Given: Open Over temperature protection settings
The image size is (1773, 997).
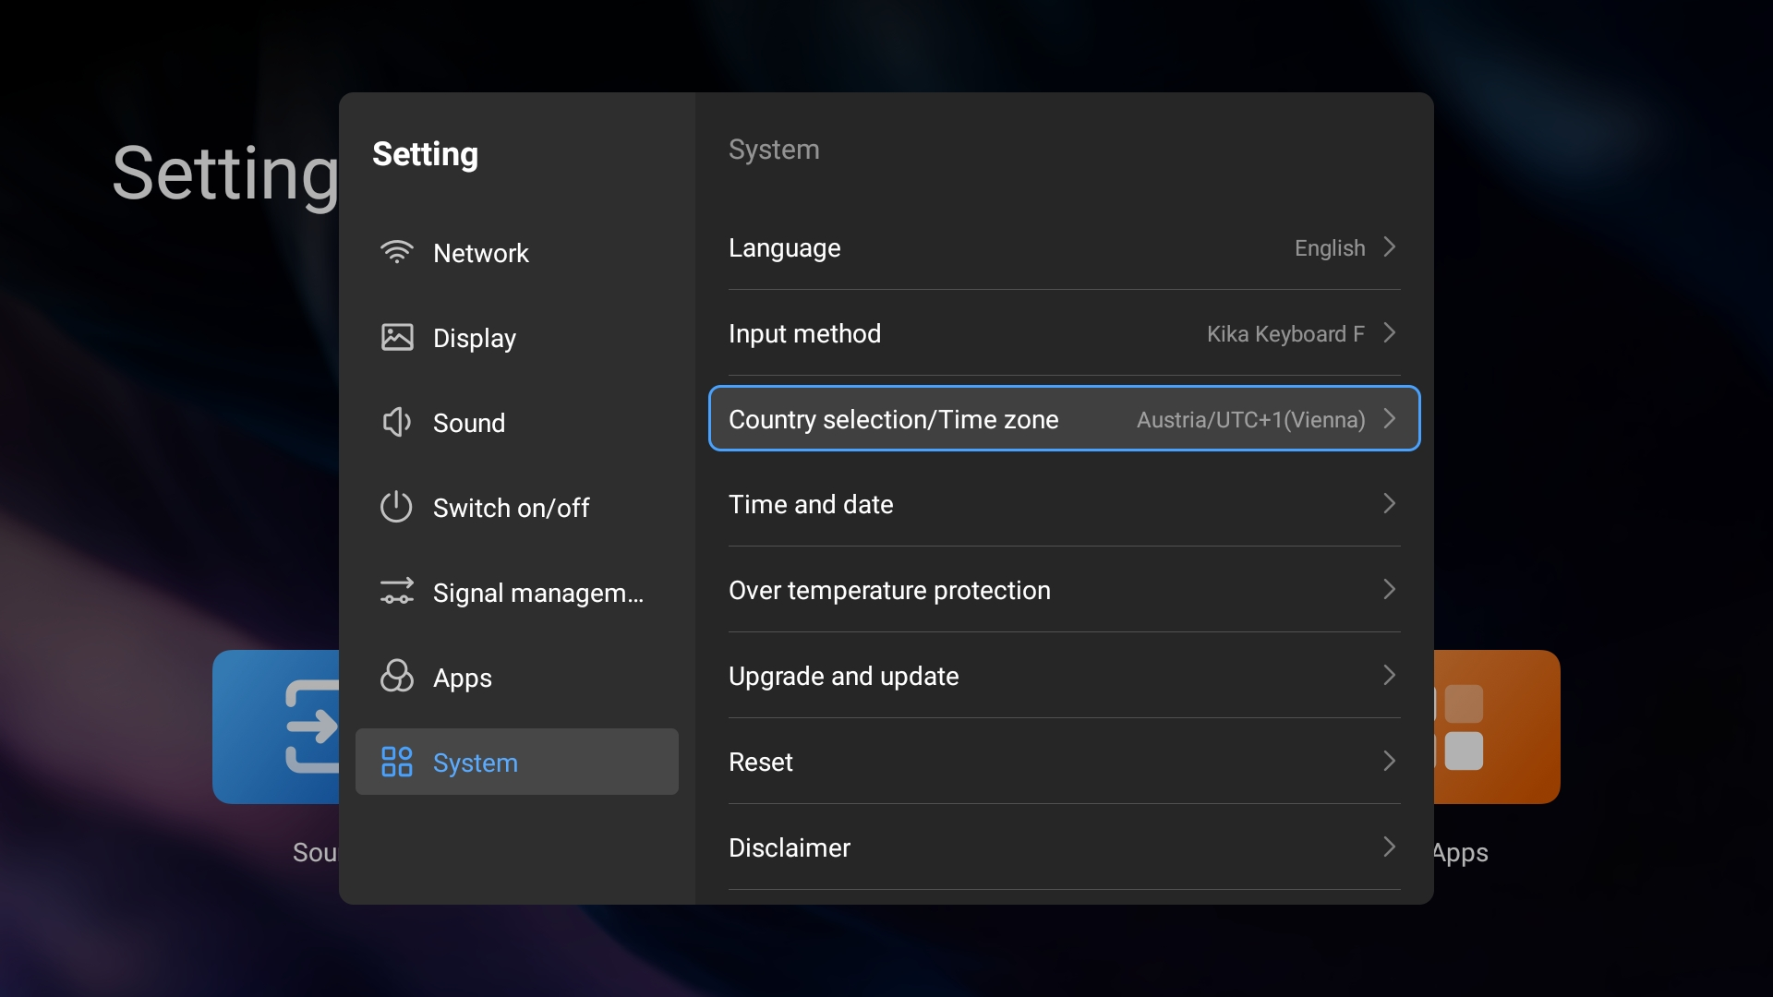Looking at the screenshot, I should point(889,590).
